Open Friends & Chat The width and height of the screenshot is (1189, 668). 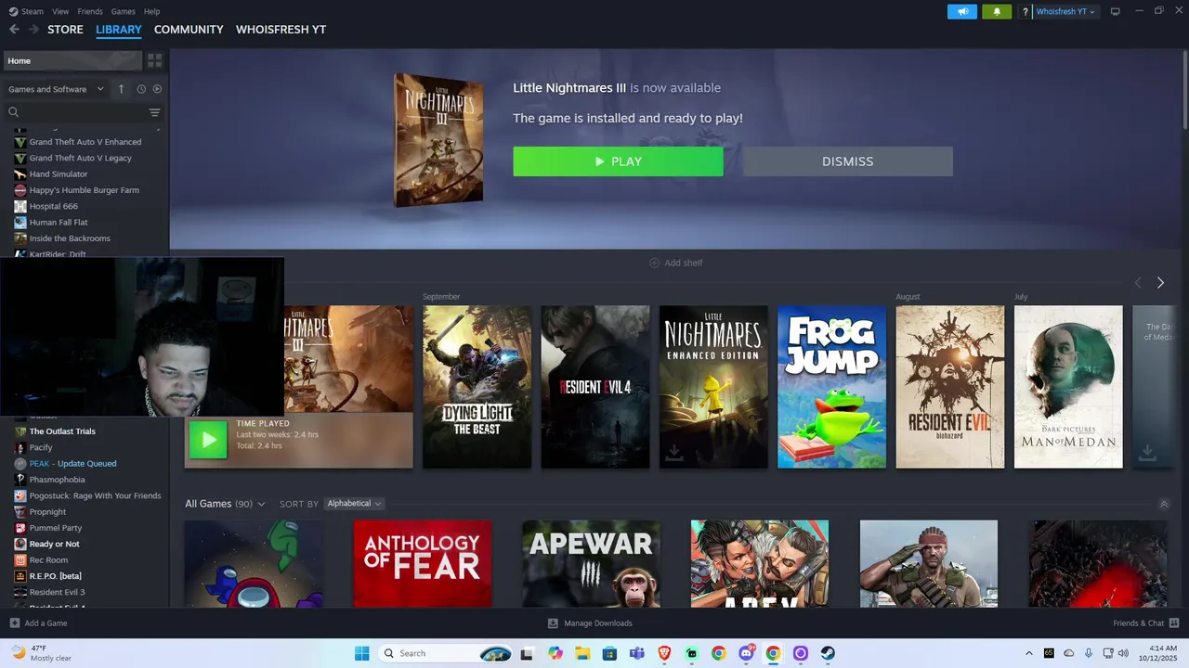pyautogui.click(x=1146, y=623)
